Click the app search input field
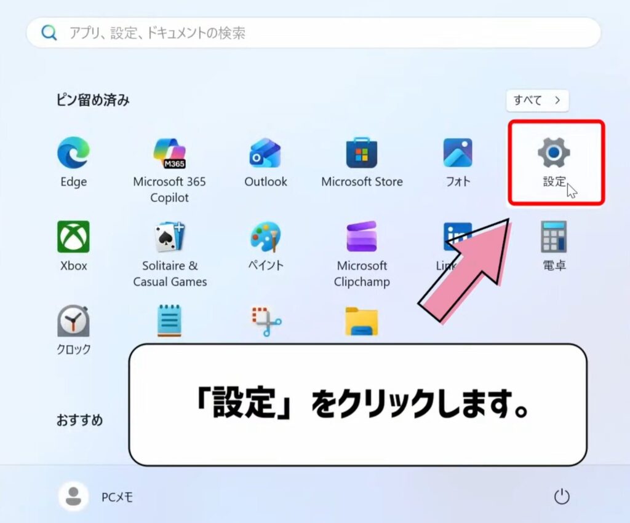 246,33
